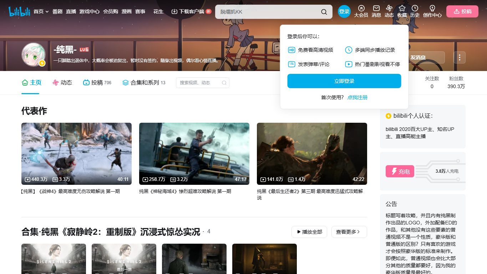Go to 直播 in the top navigation
This screenshot has width=487, height=274.
tap(71, 11)
